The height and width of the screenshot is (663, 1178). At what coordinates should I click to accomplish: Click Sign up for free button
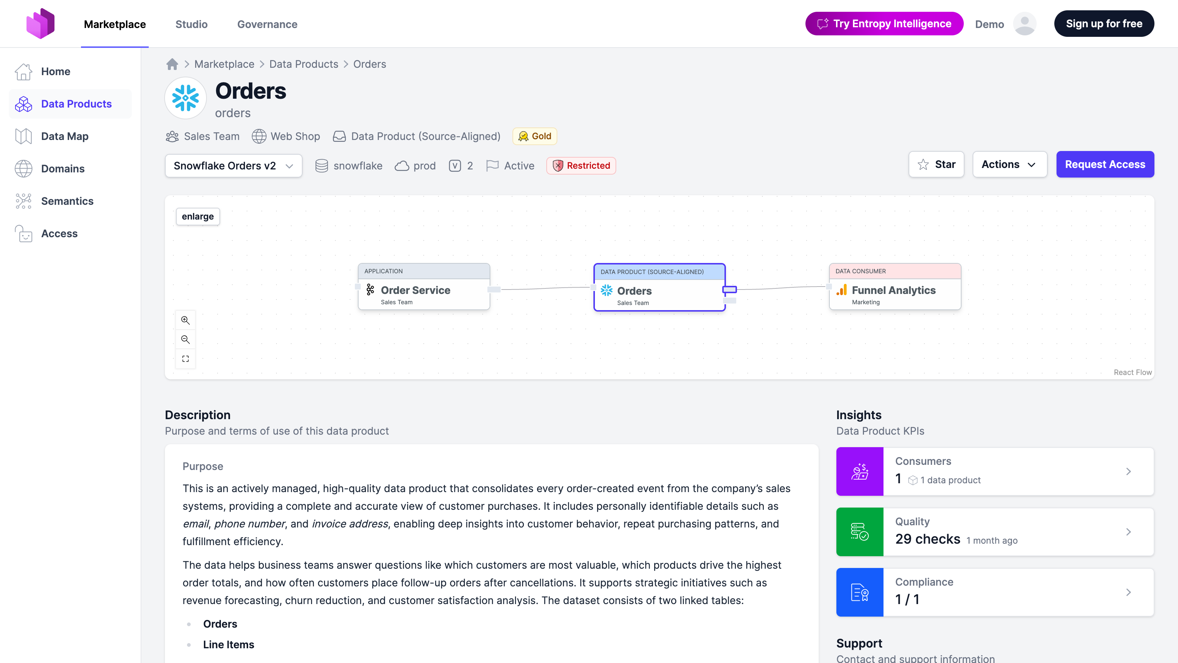[1104, 24]
